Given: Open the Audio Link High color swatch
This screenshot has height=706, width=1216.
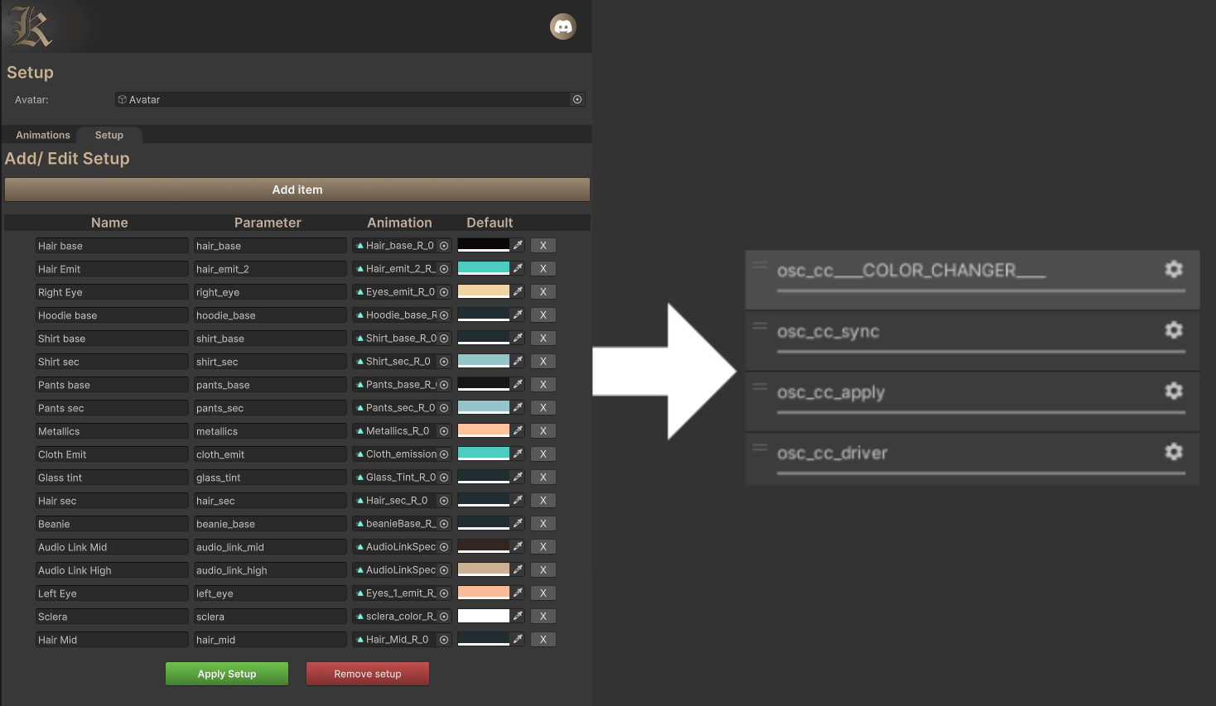Looking at the screenshot, I should click(x=484, y=569).
